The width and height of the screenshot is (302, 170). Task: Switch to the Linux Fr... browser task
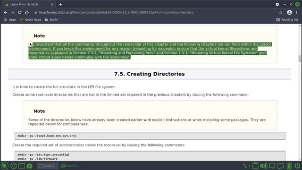[70, 166]
